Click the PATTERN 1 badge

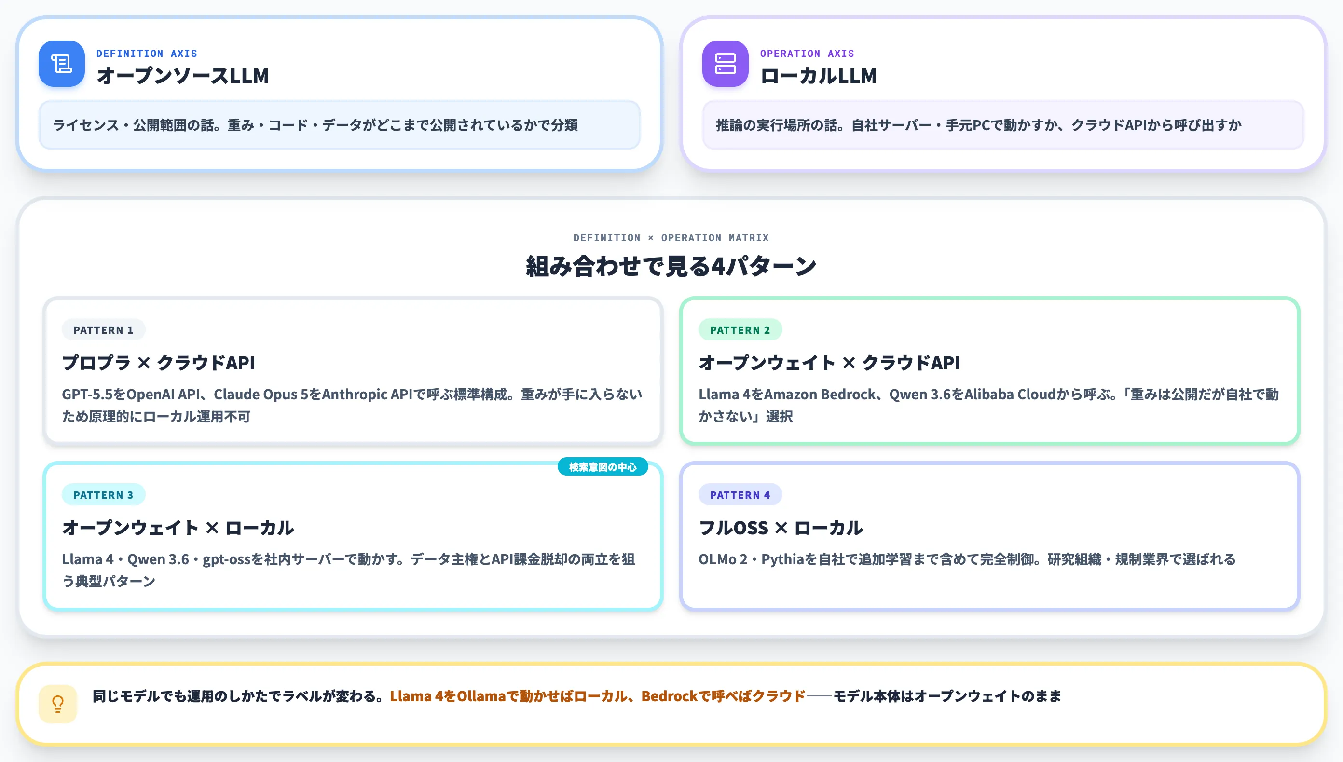click(x=103, y=330)
